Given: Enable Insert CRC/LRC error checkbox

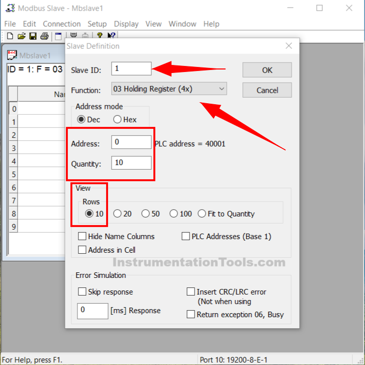Looking at the screenshot, I should click(191, 291).
